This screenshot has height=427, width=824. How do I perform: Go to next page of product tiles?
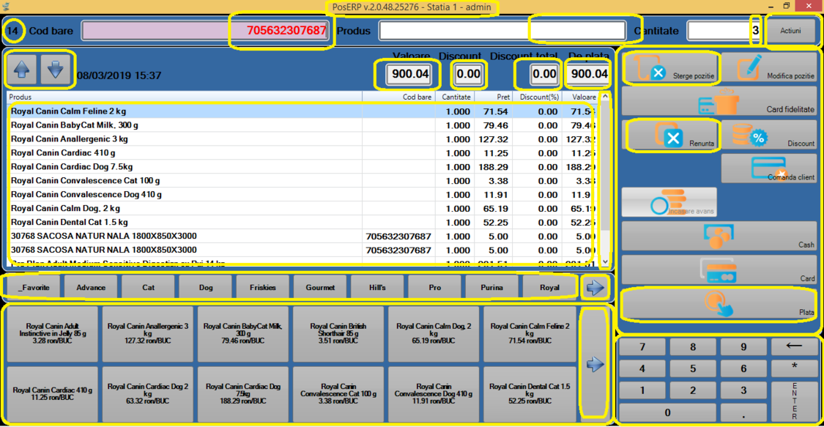coord(595,364)
